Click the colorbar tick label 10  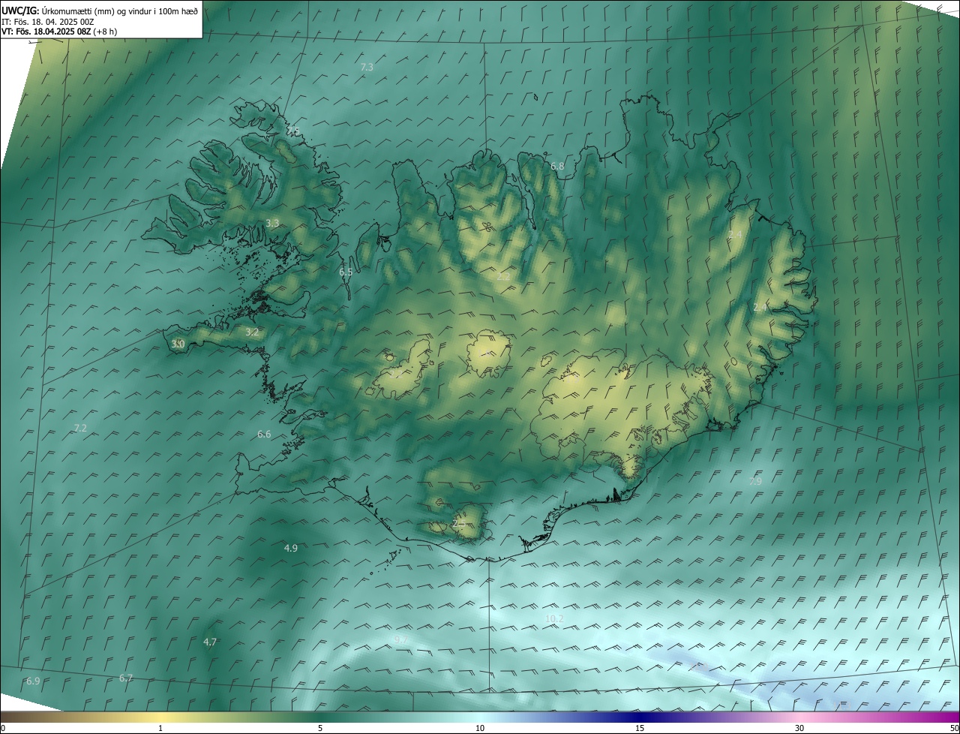coord(480,728)
